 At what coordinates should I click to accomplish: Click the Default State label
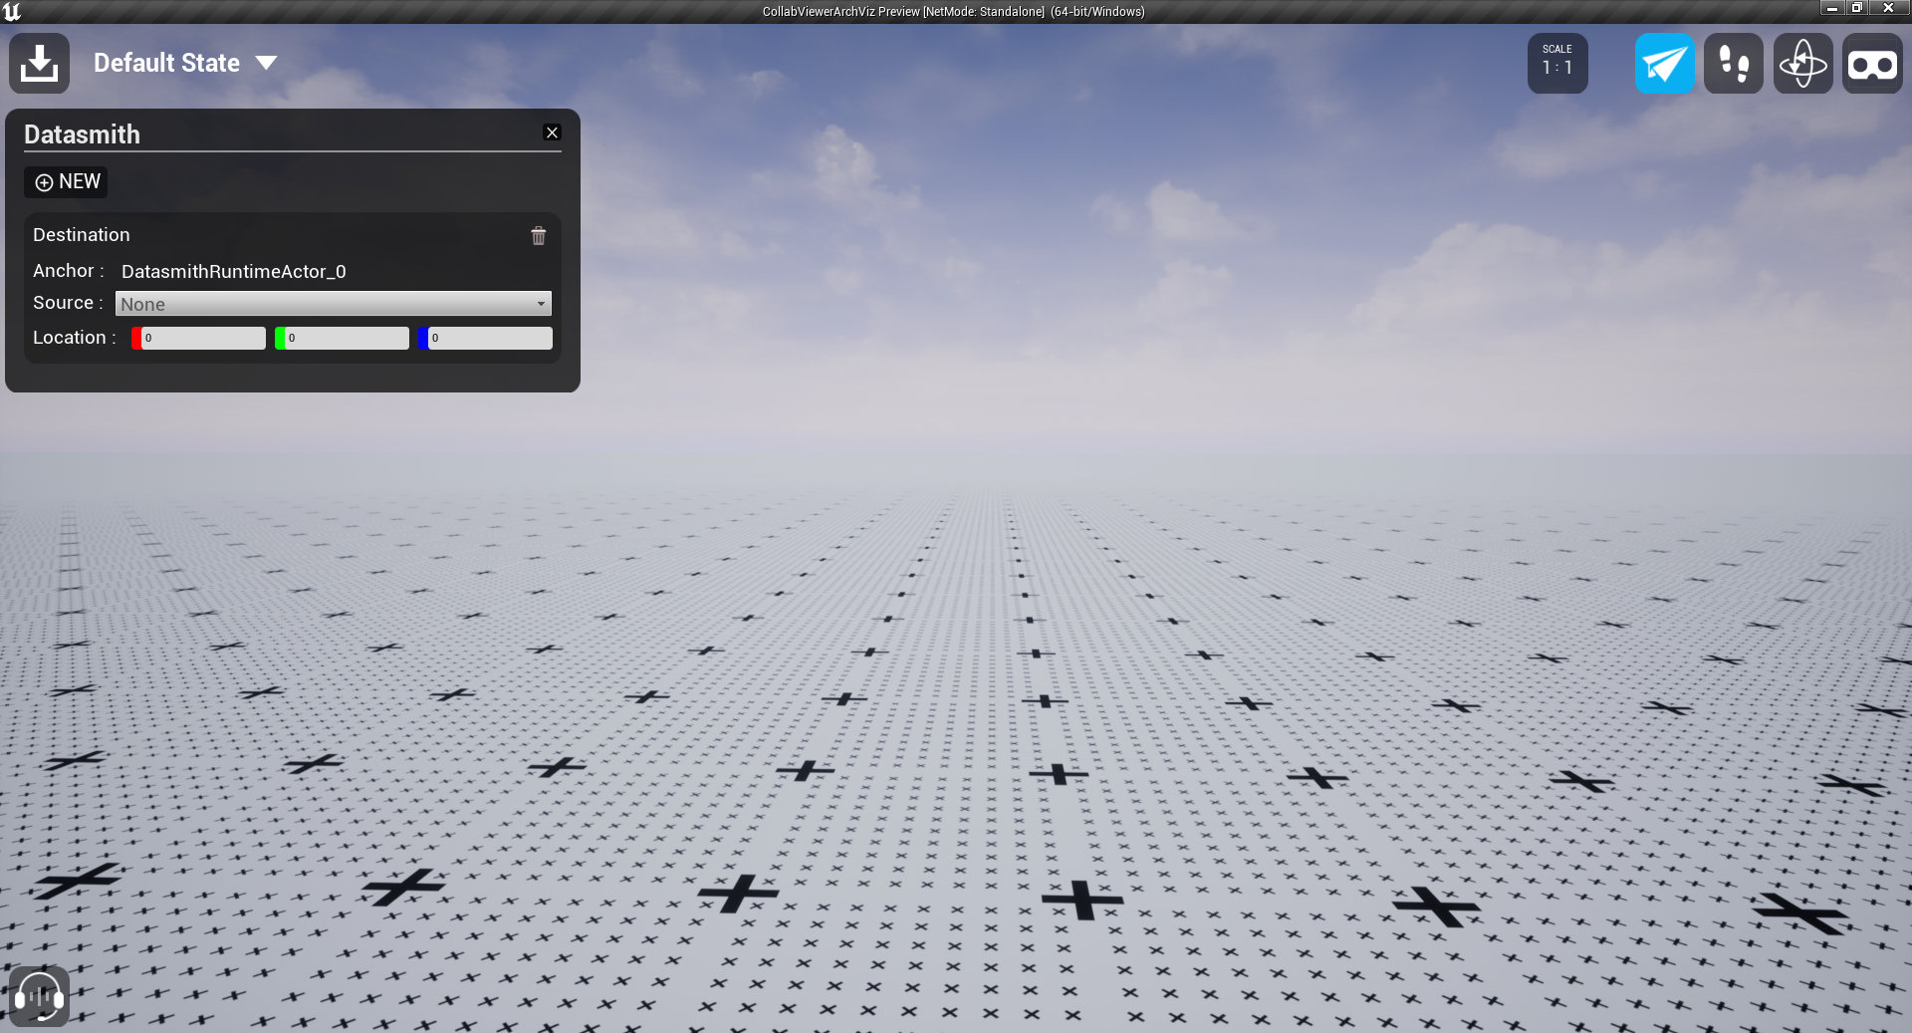coord(166,63)
